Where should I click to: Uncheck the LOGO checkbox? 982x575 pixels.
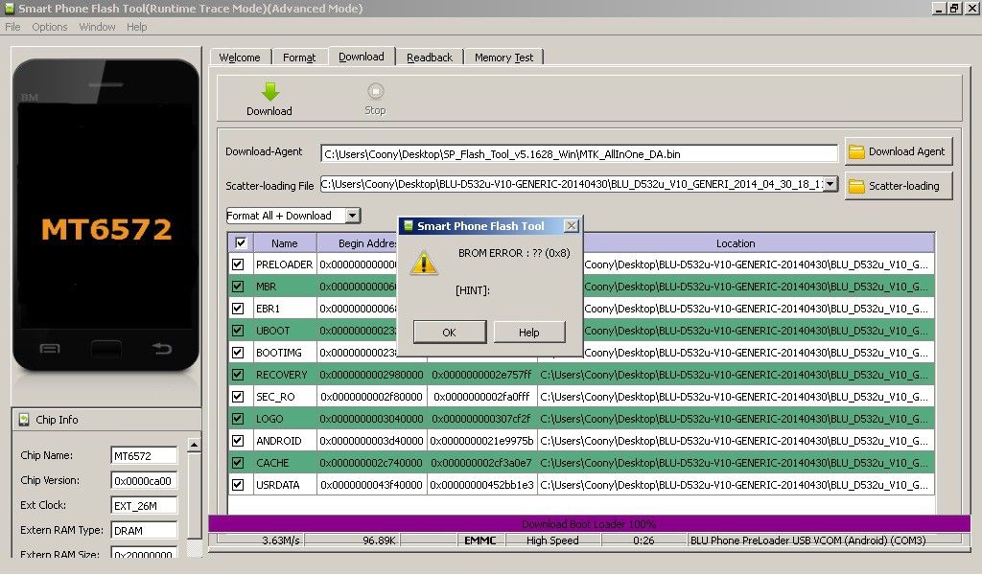[238, 418]
